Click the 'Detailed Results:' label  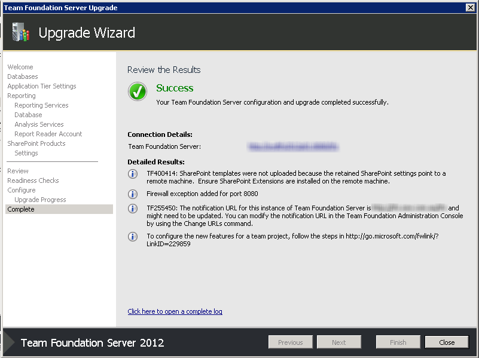click(156, 162)
